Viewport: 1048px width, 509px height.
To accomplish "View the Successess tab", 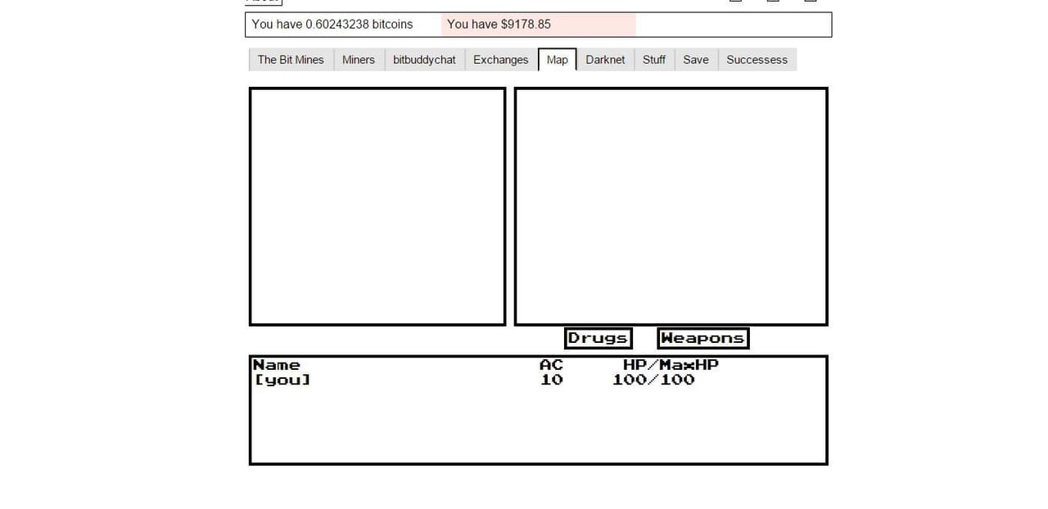I will 757,60.
